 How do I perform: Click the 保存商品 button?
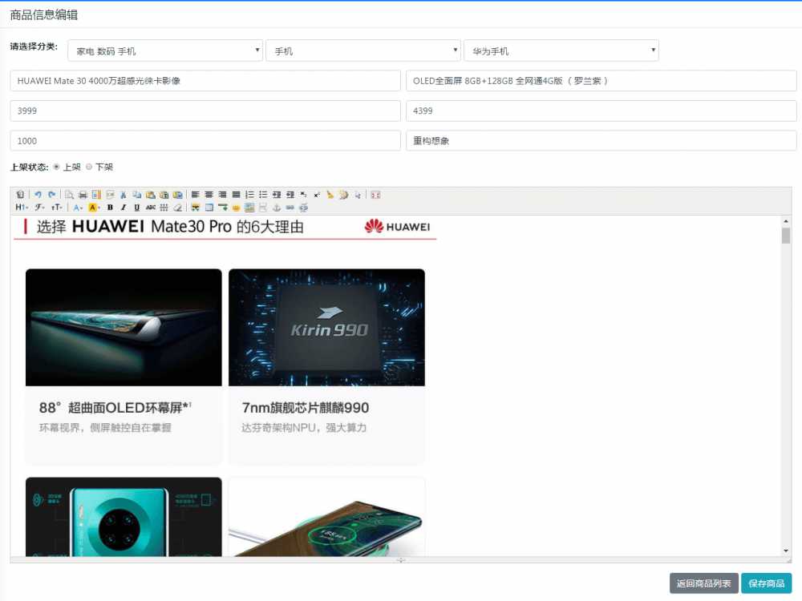click(x=767, y=583)
